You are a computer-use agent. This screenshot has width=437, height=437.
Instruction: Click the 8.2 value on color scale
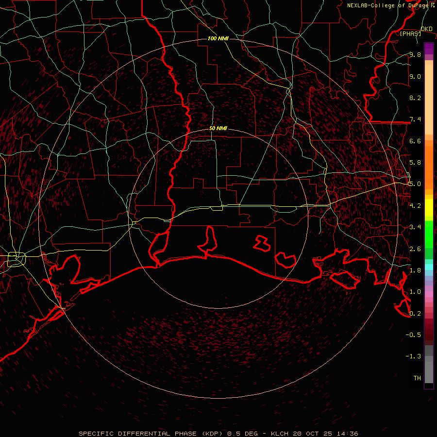point(415,98)
